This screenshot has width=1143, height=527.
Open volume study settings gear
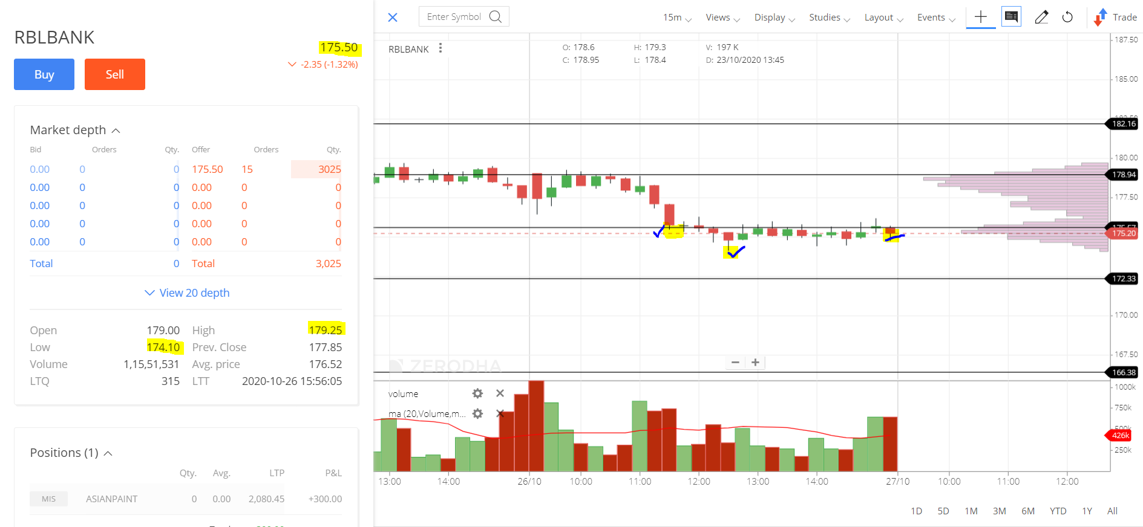[477, 393]
